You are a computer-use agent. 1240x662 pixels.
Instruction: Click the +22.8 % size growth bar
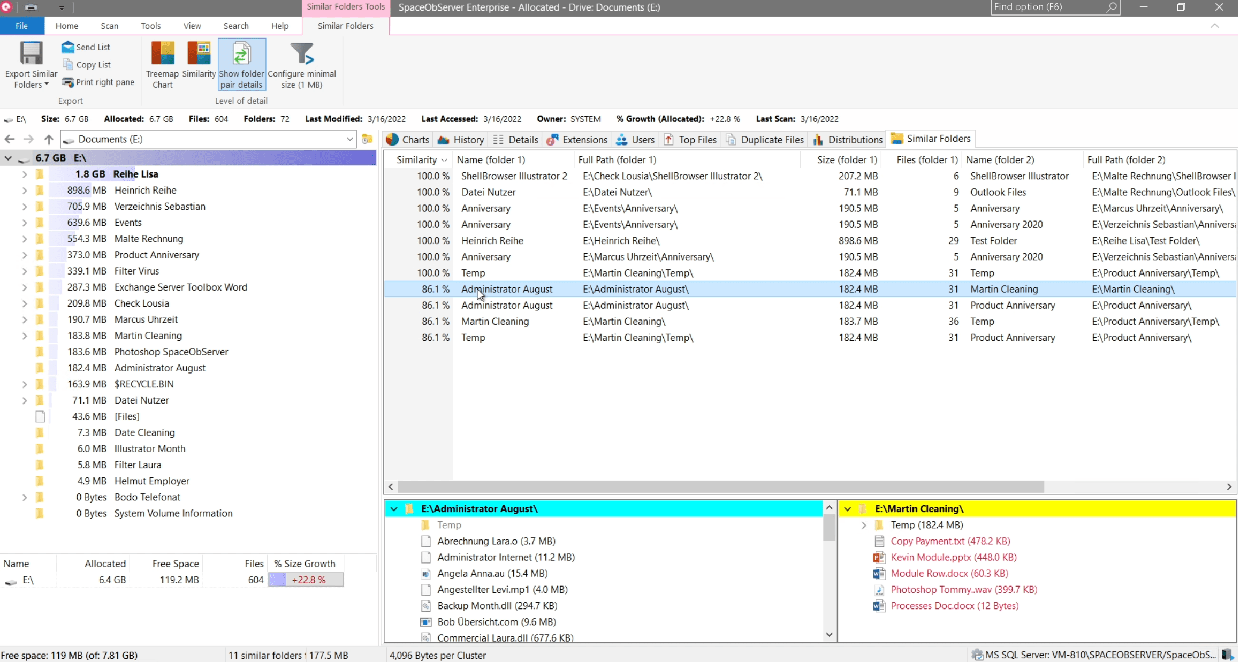point(306,580)
